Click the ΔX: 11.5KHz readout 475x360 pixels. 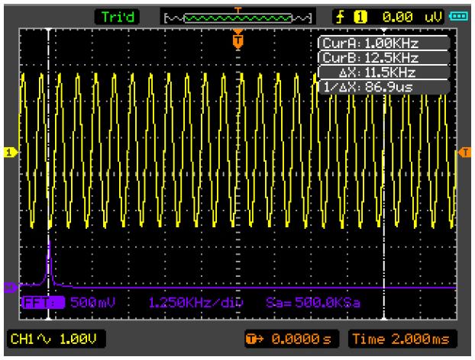(383, 72)
